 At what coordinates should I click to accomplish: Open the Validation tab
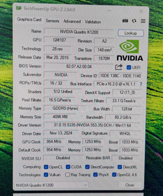click(93, 22)
